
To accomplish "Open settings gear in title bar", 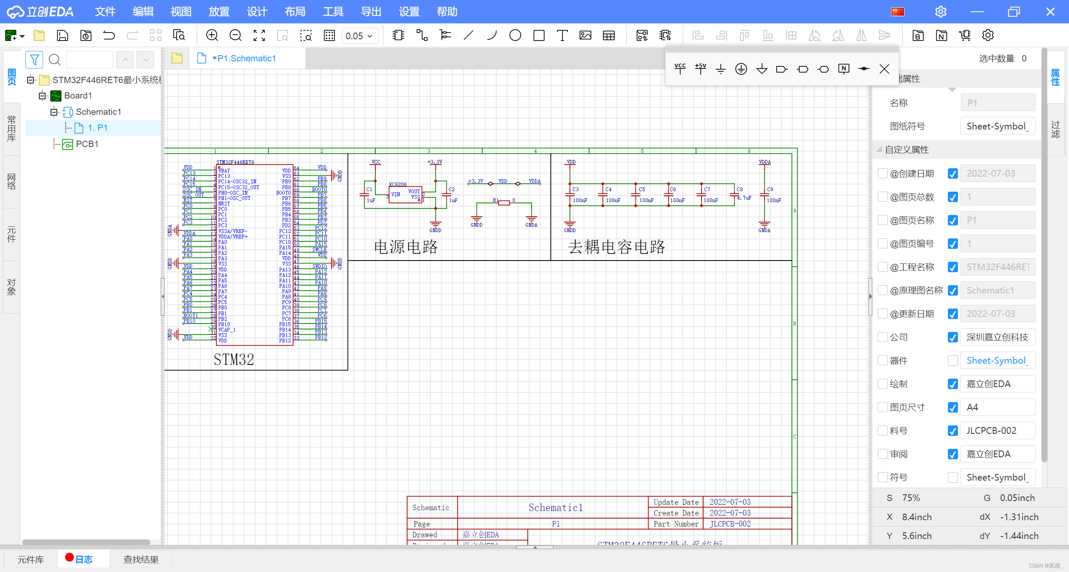I will pos(940,11).
